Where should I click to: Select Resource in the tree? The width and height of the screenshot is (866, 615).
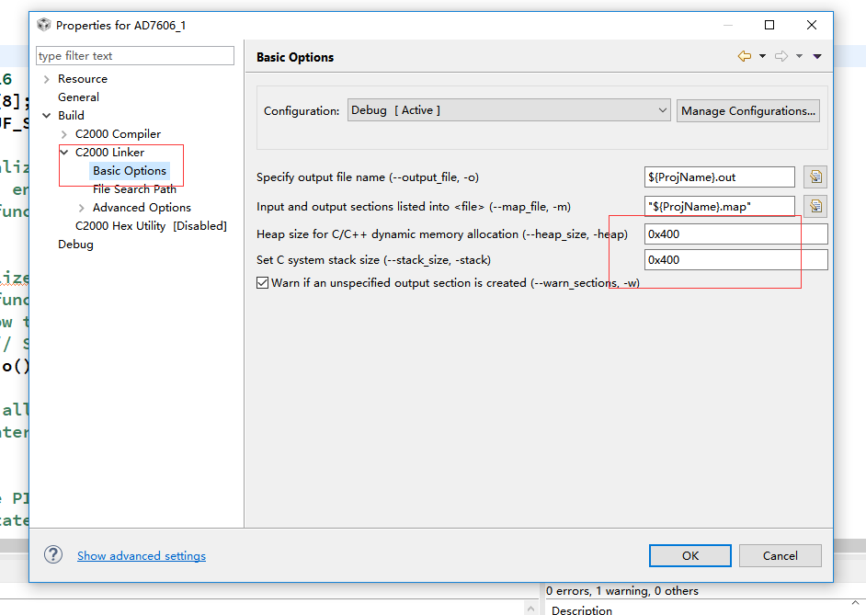tap(83, 79)
